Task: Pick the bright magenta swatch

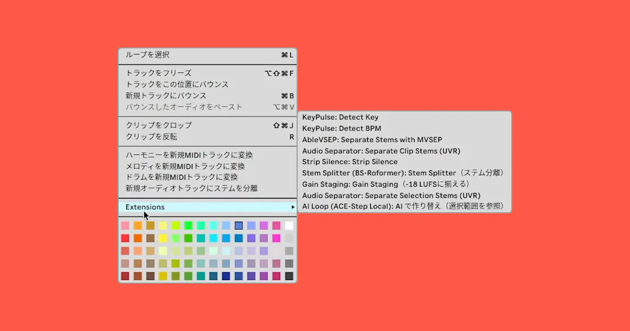Action: coord(276,238)
